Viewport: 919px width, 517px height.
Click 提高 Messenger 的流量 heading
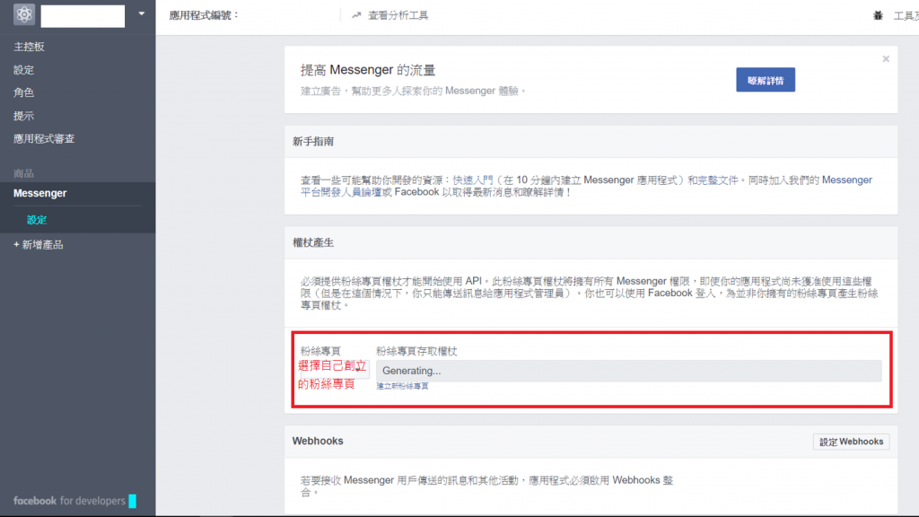[x=368, y=70]
